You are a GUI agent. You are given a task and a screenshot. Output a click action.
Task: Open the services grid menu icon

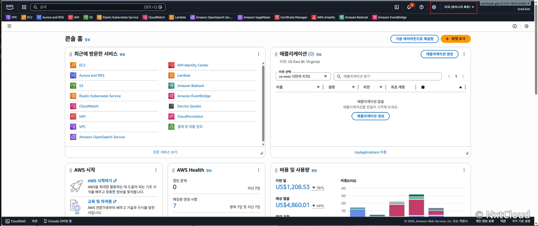point(24,7)
